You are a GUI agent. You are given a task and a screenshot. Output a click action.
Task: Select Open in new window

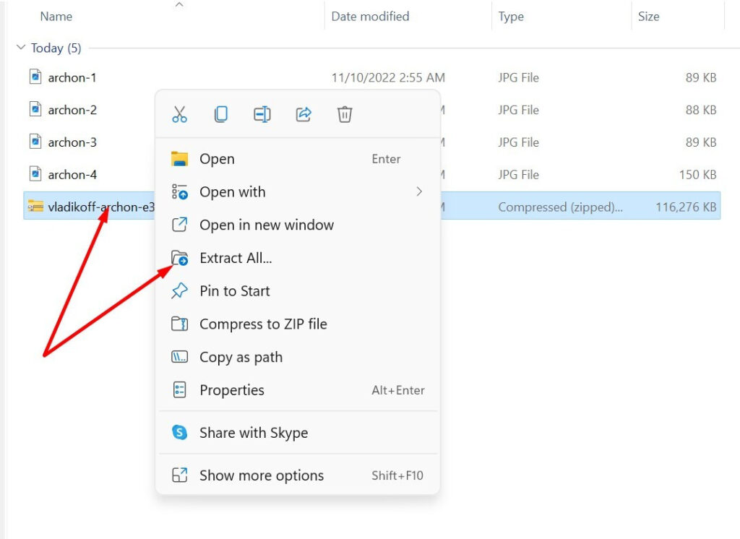click(266, 225)
